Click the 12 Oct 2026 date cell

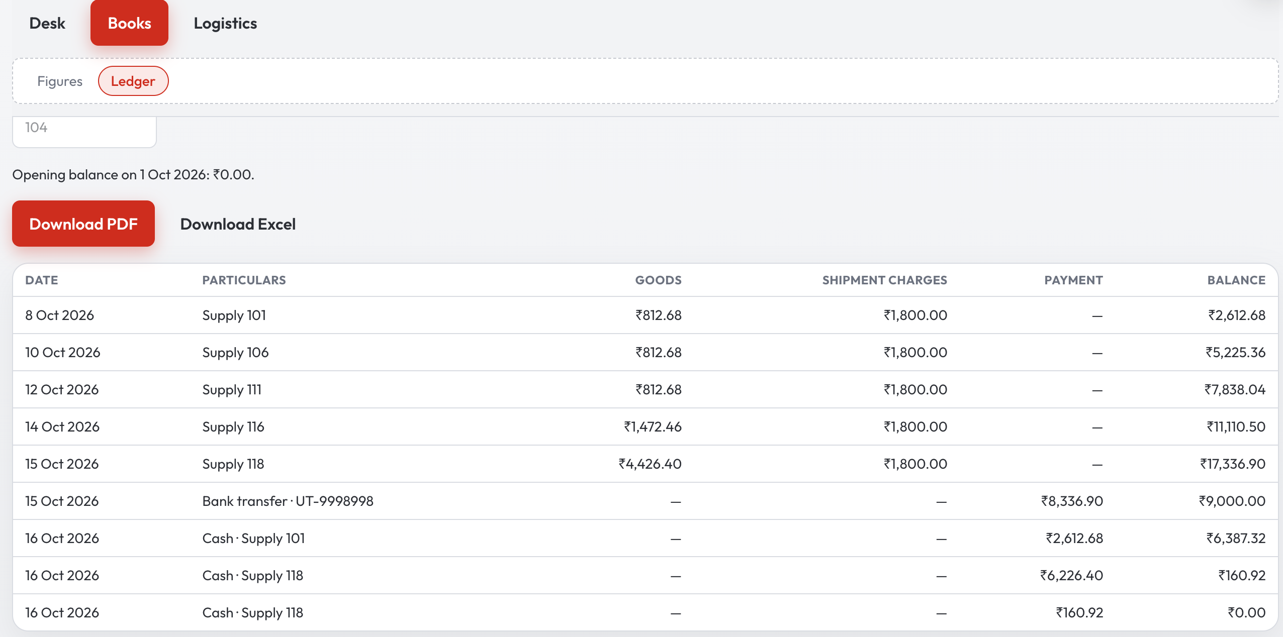point(62,389)
